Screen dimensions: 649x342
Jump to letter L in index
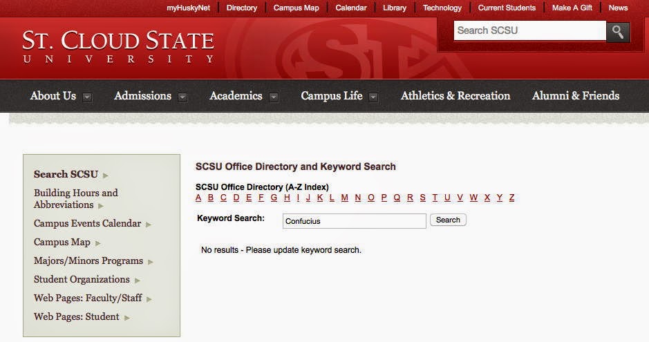pos(332,198)
